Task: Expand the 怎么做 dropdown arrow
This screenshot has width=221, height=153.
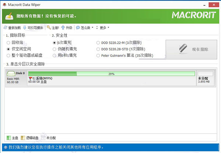Action: pos(92,28)
